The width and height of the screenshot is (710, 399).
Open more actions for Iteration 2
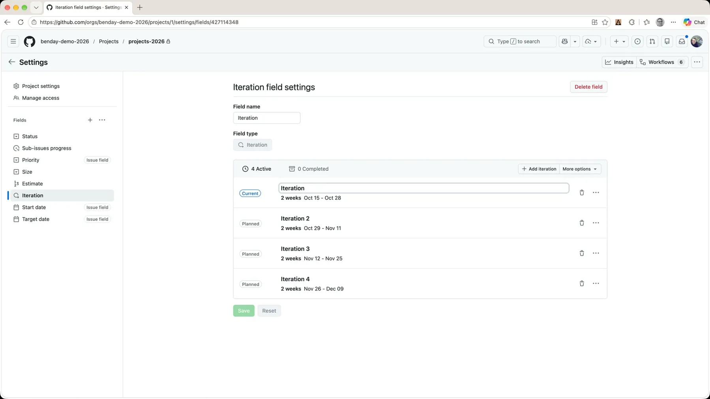pos(596,223)
